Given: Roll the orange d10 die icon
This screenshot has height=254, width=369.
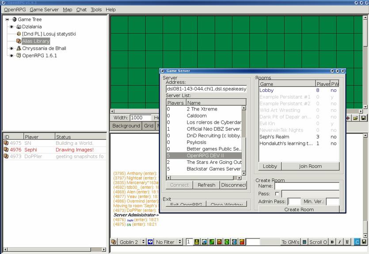Looking at the screenshot, I should [219, 242].
